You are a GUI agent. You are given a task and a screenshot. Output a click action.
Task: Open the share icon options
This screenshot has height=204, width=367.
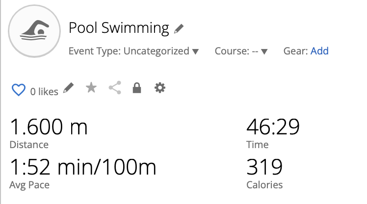coord(115,88)
